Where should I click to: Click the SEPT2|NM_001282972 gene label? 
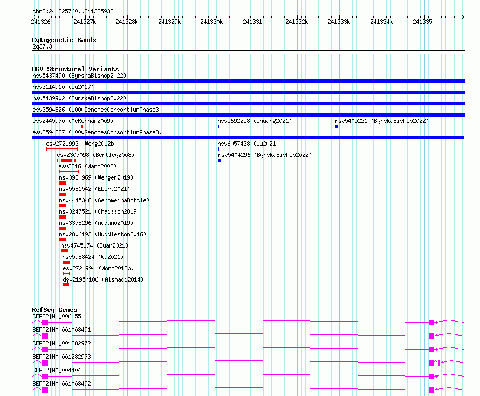pos(61,343)
